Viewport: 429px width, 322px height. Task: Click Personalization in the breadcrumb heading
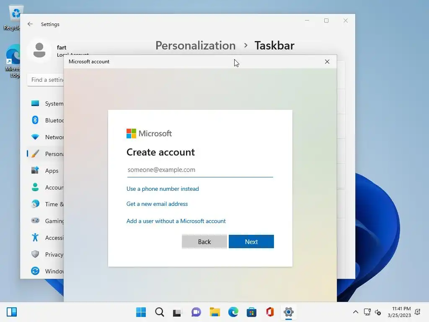195,45
